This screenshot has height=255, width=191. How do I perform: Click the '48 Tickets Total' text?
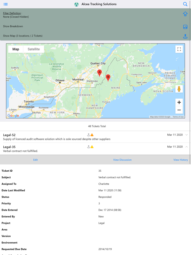(x=97, y=126)
